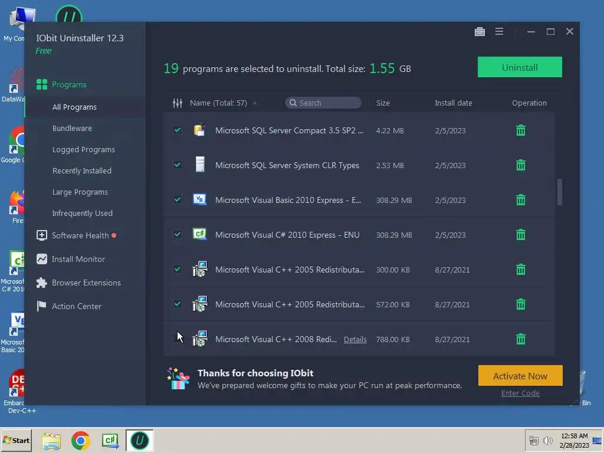Click trash icon for Visual C++ 2008 row
Image resolution: width=604 pixels, height=453 pixels.
pos(520,339)
